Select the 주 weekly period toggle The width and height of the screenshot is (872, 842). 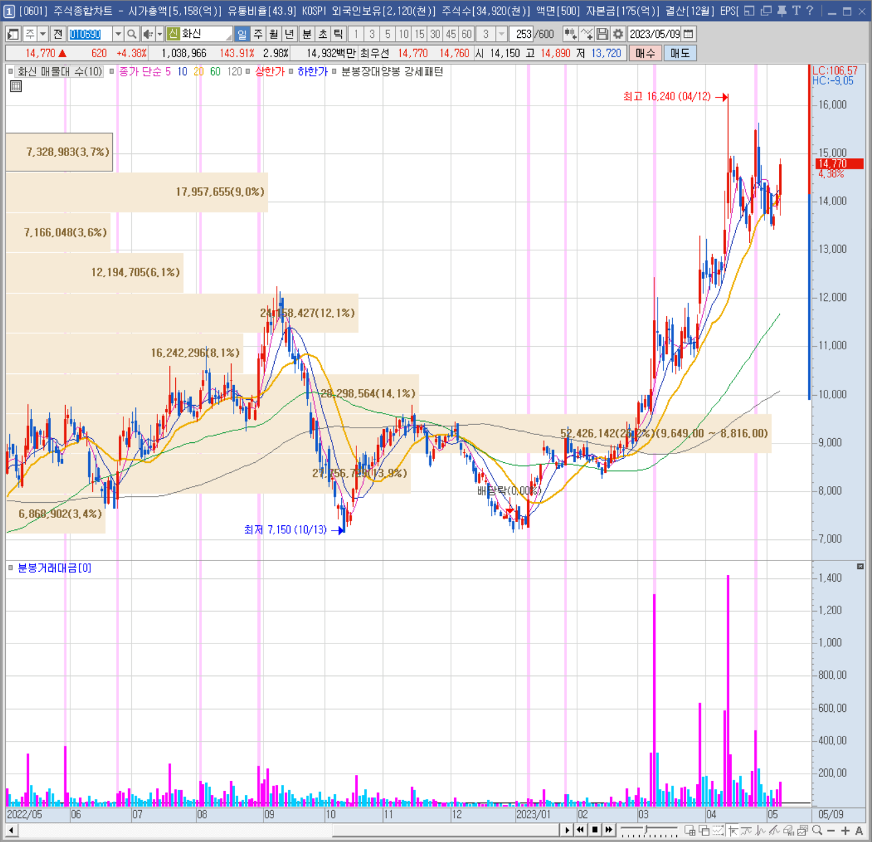click(258, 34)
